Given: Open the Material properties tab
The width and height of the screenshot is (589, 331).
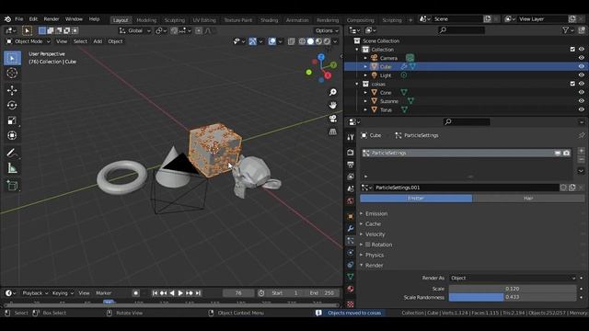Looking at the screenshot, I should (351, 289).
